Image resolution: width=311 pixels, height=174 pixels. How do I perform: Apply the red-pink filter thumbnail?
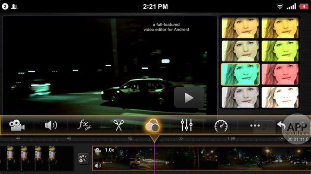point(280,74)
